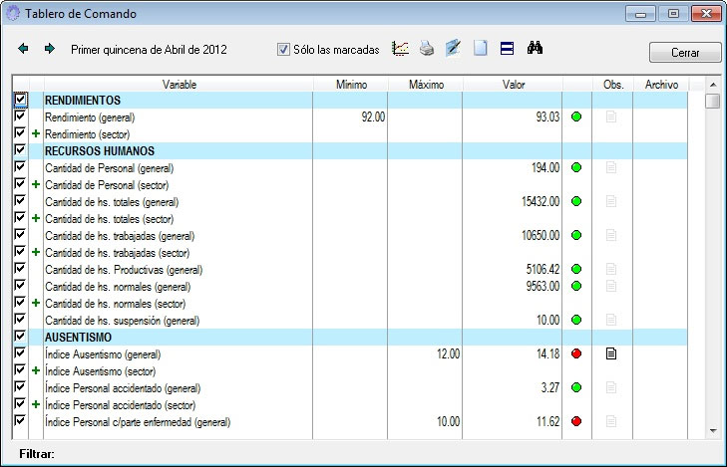Click red indicator for Índice Personal c/parte enfermedad
727x467 pixels.
(576, 422)
